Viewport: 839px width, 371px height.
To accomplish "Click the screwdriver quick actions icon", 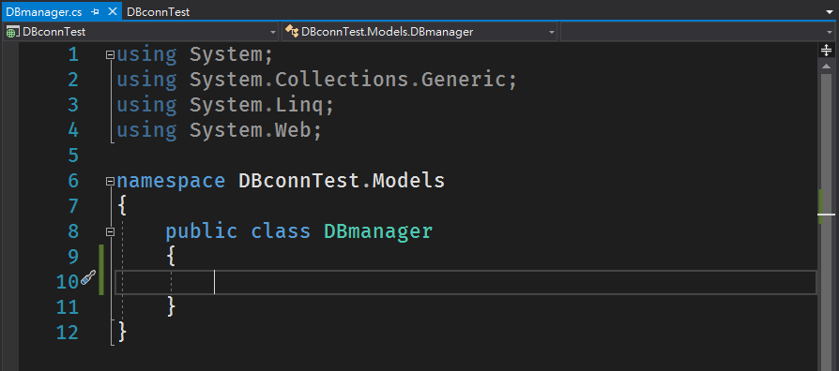I will pyautogui.click(x=88, y=277).
